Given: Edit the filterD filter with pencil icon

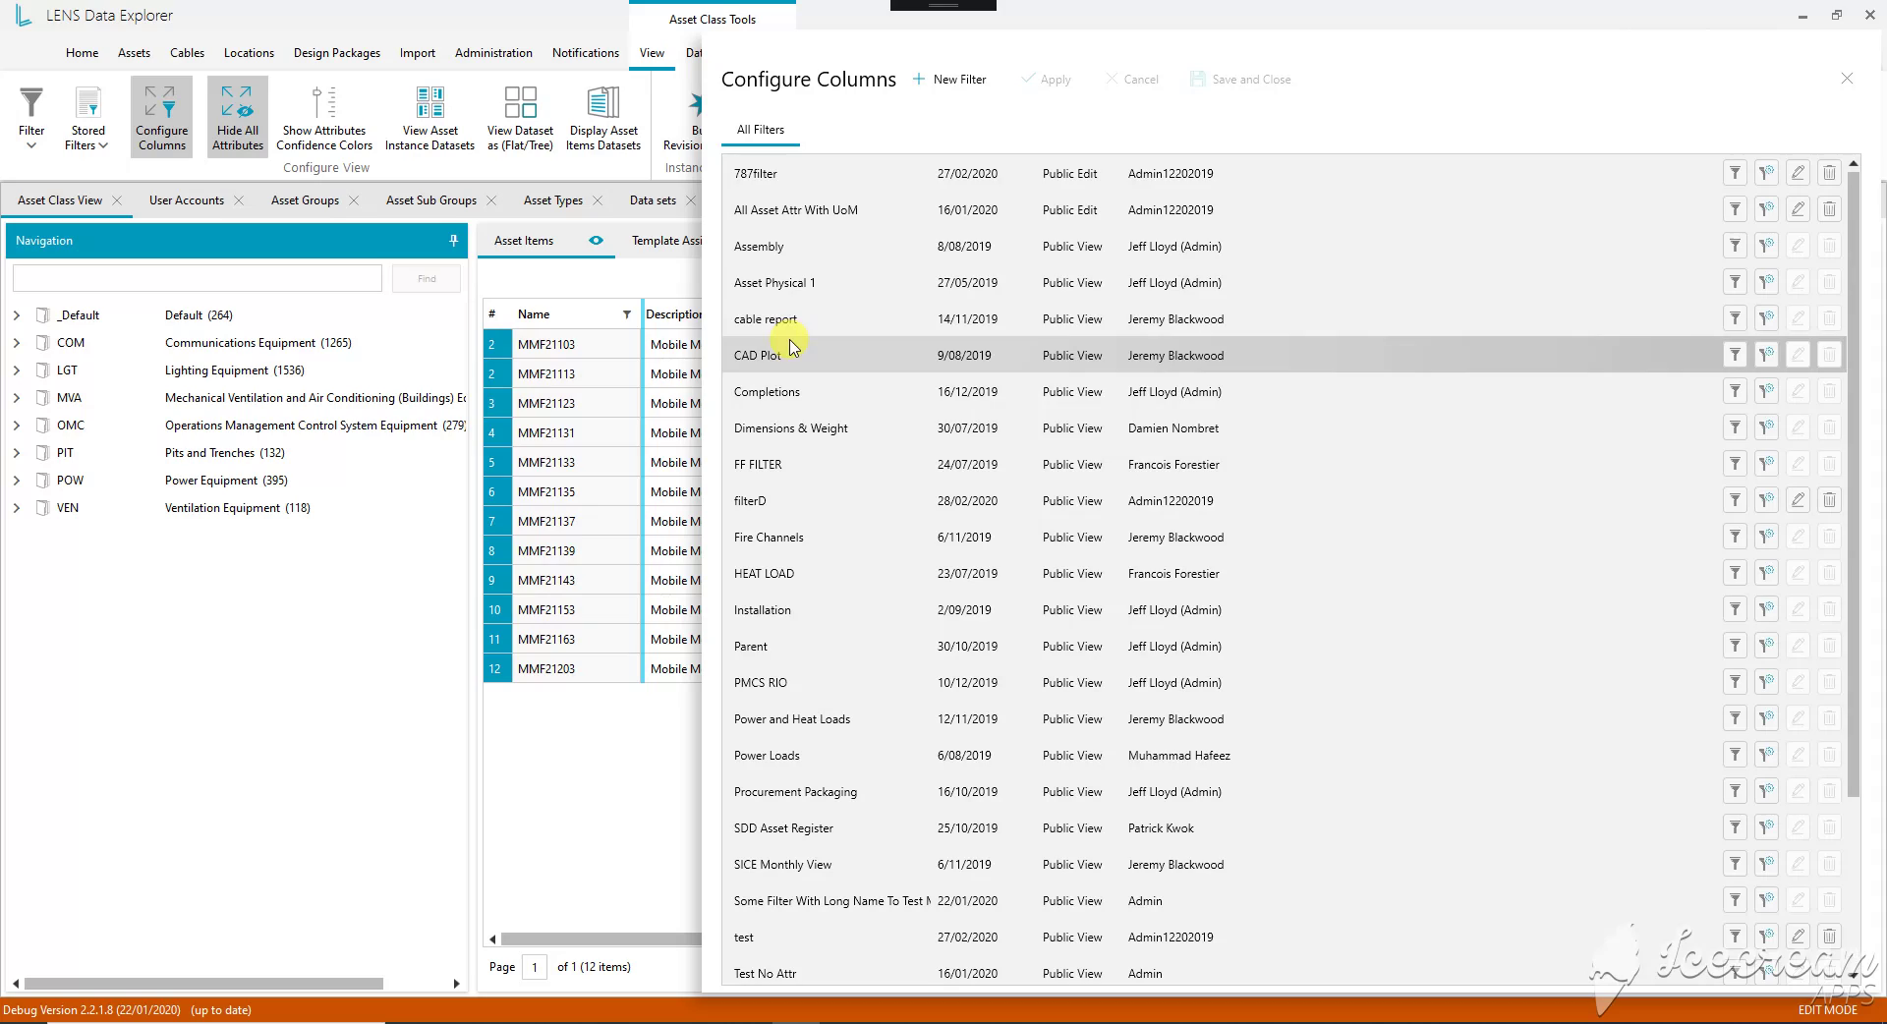Looking at the screenshot, I should (1798, 500).
